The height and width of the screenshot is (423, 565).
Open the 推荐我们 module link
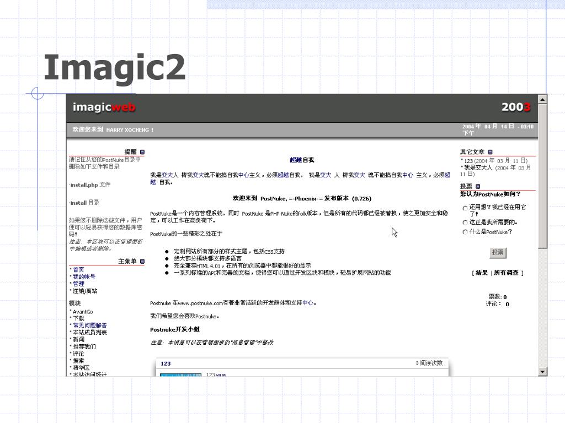(x=84, y=347)
